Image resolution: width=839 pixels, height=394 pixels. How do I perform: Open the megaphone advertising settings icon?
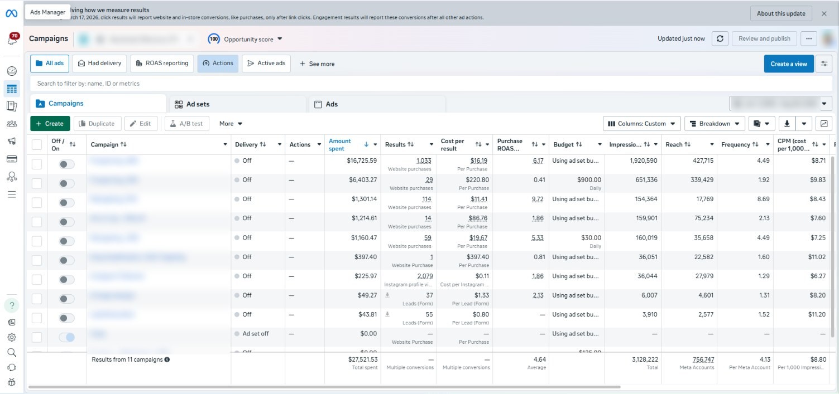pyautogui.click(x=12, y=142)
